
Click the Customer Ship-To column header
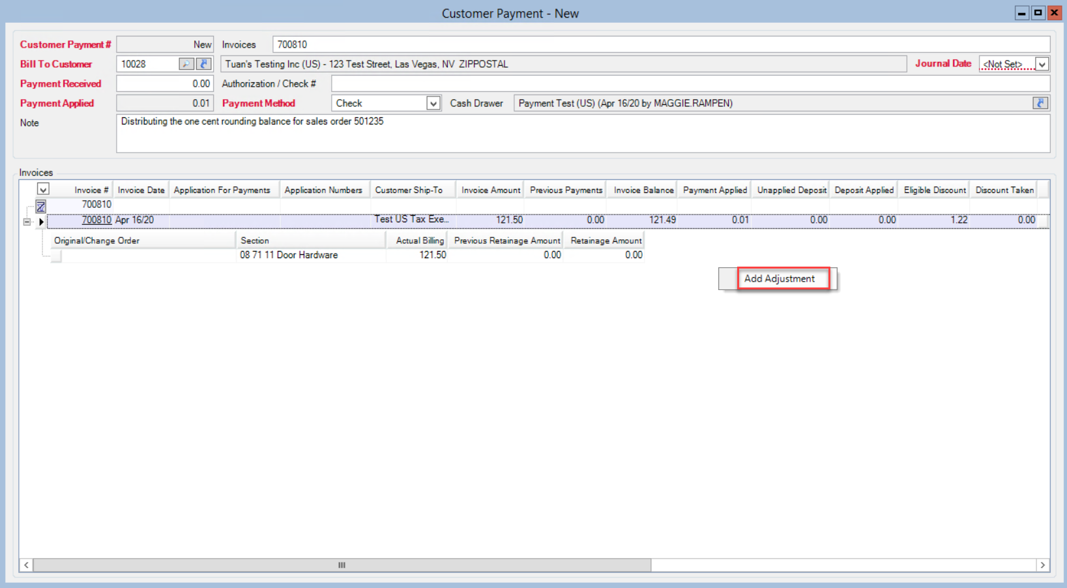click(412, 190)
